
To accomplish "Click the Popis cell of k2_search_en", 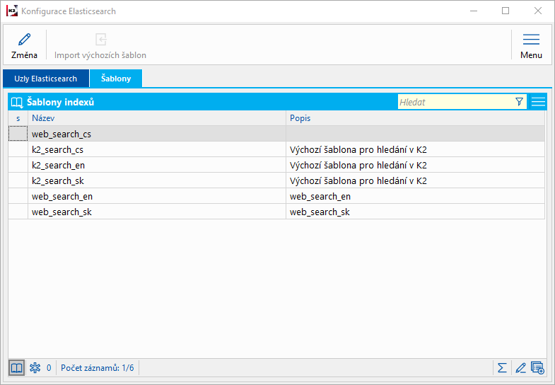I will (x=415, y=165).
